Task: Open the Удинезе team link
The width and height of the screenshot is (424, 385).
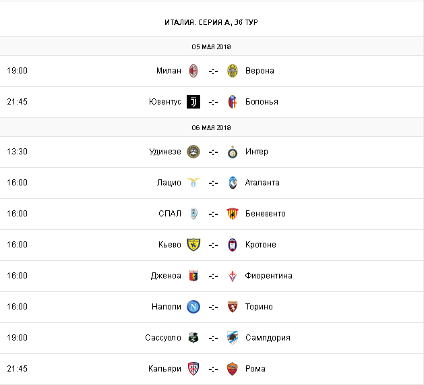Action: [165, 152]
